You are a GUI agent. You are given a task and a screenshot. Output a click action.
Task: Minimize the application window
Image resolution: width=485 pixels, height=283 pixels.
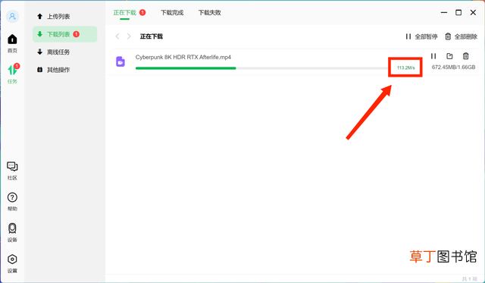(444, 12)
